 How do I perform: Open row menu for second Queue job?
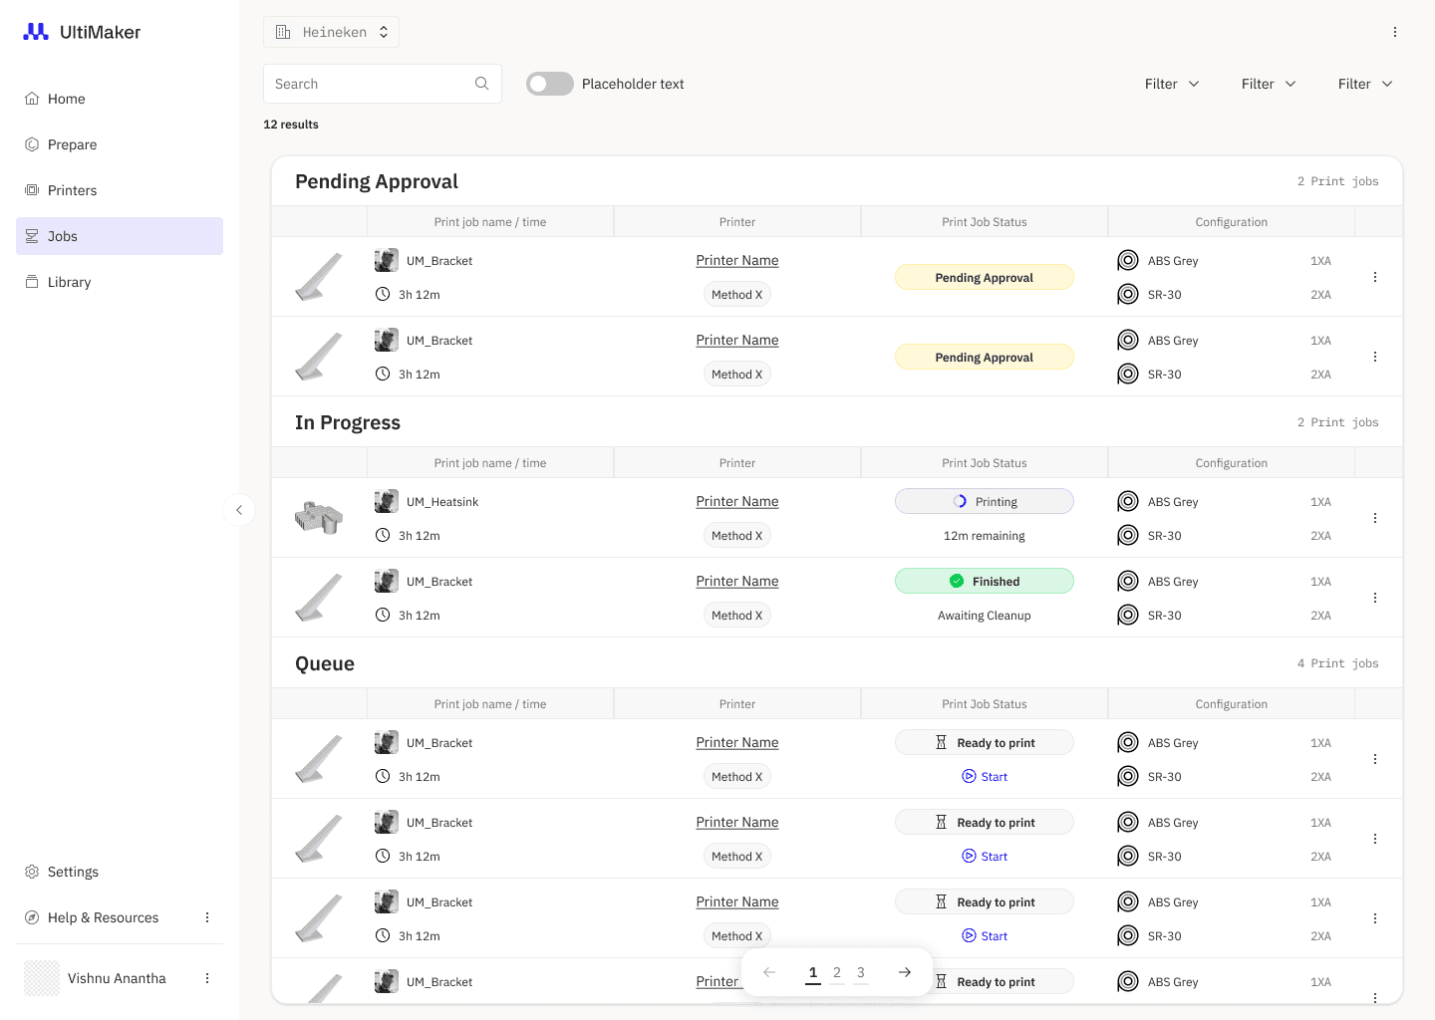click(1375, 839)
